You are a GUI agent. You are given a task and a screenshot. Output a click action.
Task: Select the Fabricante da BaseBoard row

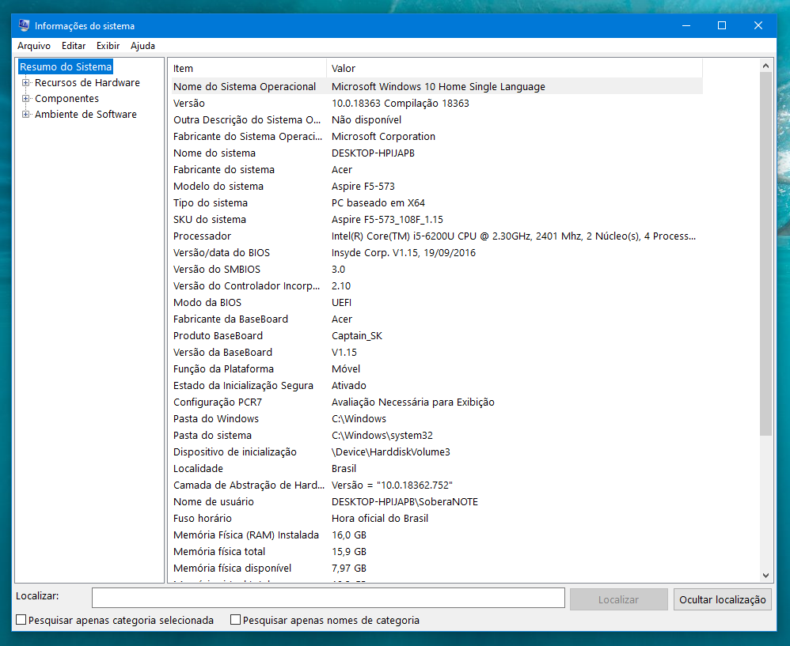437,319
